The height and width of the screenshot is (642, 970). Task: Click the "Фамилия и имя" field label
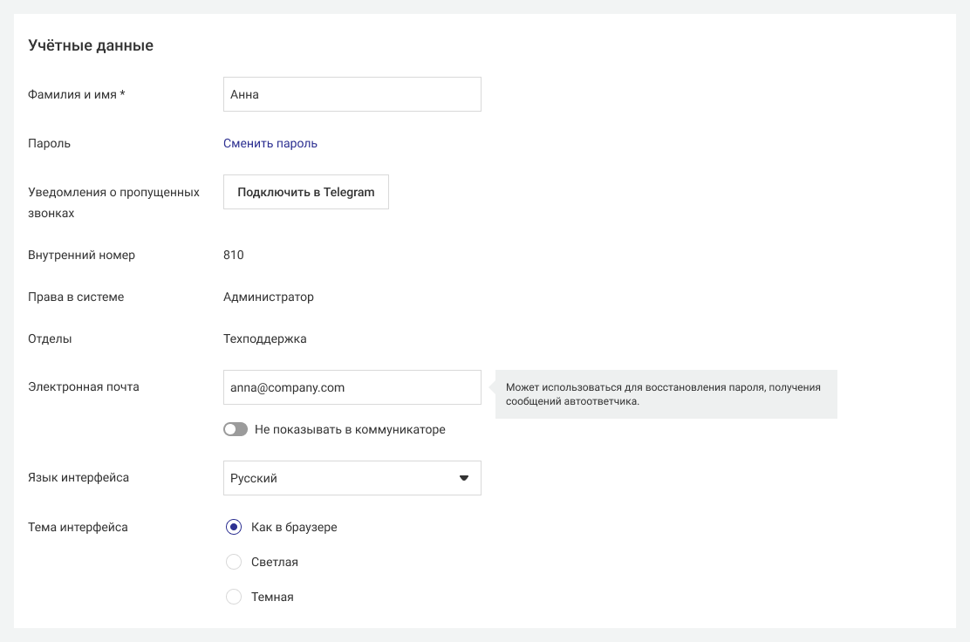click(x=77, y=94)
